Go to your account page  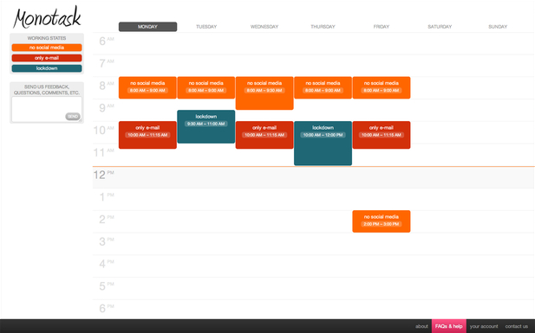[x=484, y=326]
